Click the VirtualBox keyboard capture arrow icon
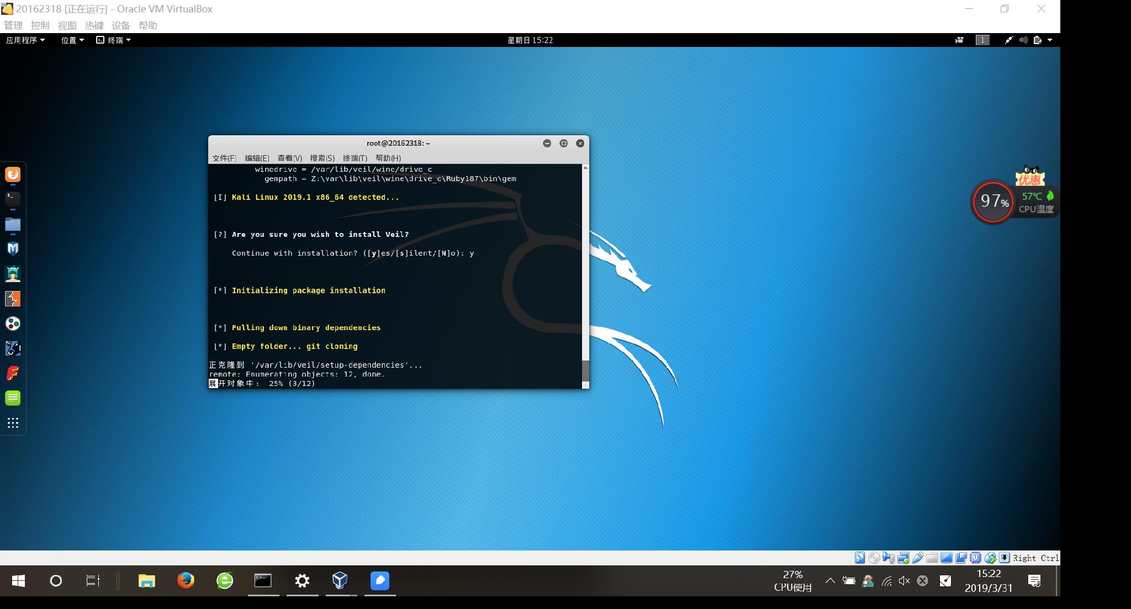The height and width of the screenshot is (609, 1131). coord(1004,558)
